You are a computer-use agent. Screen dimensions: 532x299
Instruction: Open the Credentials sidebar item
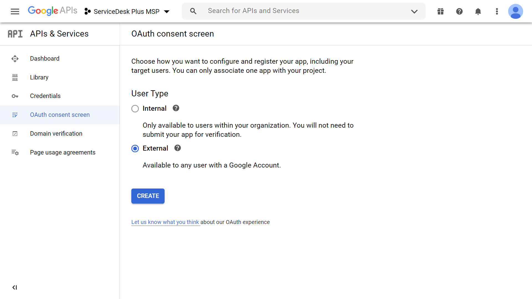tap(45, 96)
